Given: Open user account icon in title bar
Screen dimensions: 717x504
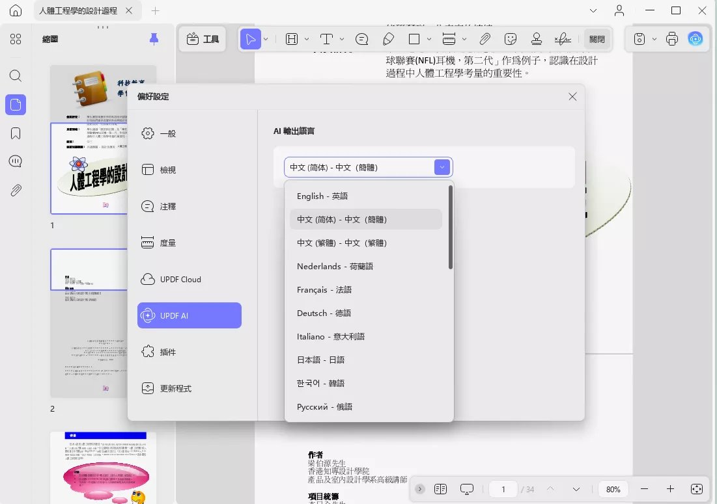Looking at the screenshot, I should click(619, 10).
